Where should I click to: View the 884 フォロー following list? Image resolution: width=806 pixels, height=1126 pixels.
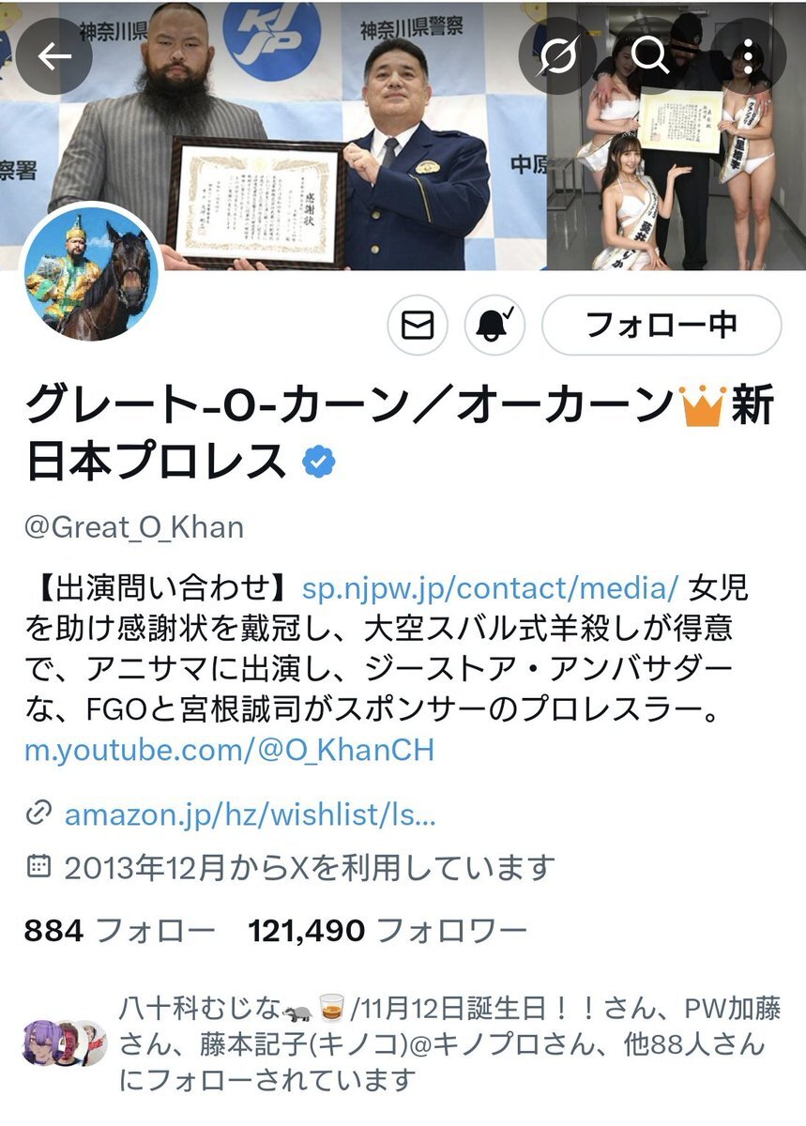(120, 930)
